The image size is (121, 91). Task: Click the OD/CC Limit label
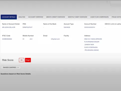pyautogui.click(x=113, y=24)
